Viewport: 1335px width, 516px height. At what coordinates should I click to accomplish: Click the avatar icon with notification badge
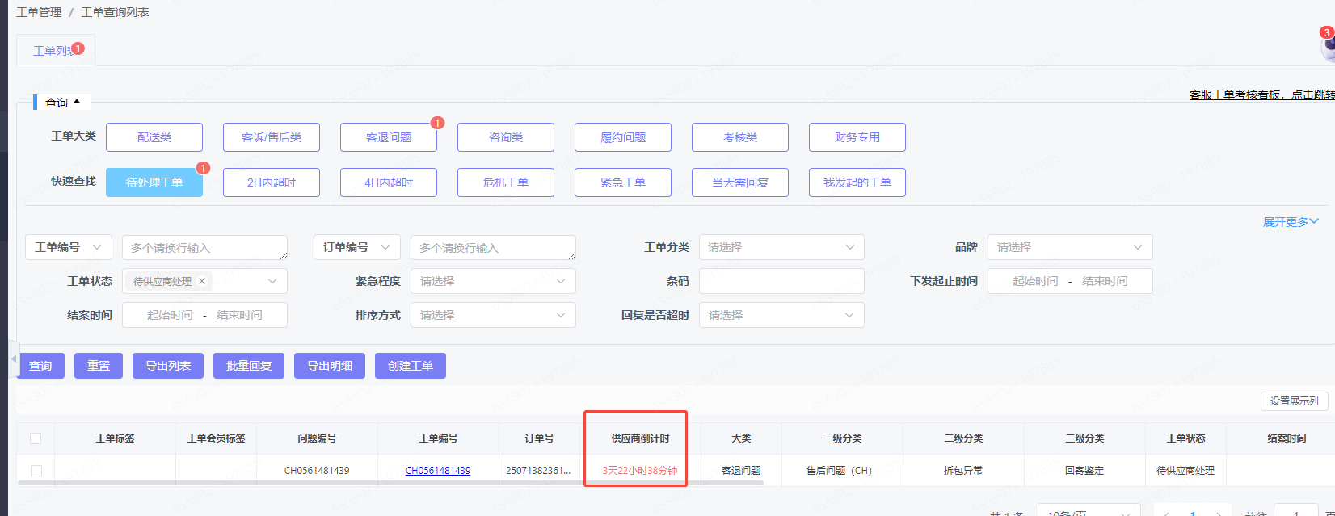pos(1328,48)
